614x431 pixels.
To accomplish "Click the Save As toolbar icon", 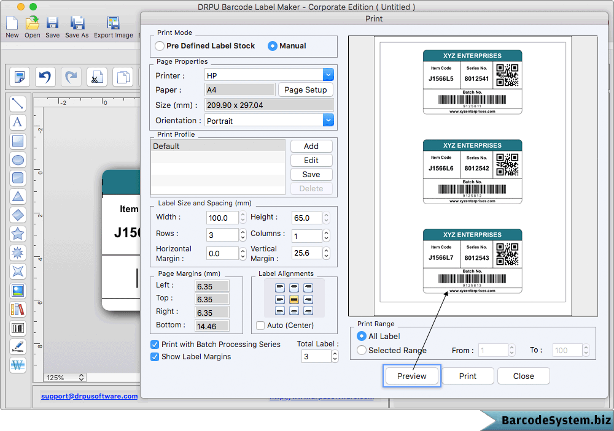I will [x=77, y=24].
